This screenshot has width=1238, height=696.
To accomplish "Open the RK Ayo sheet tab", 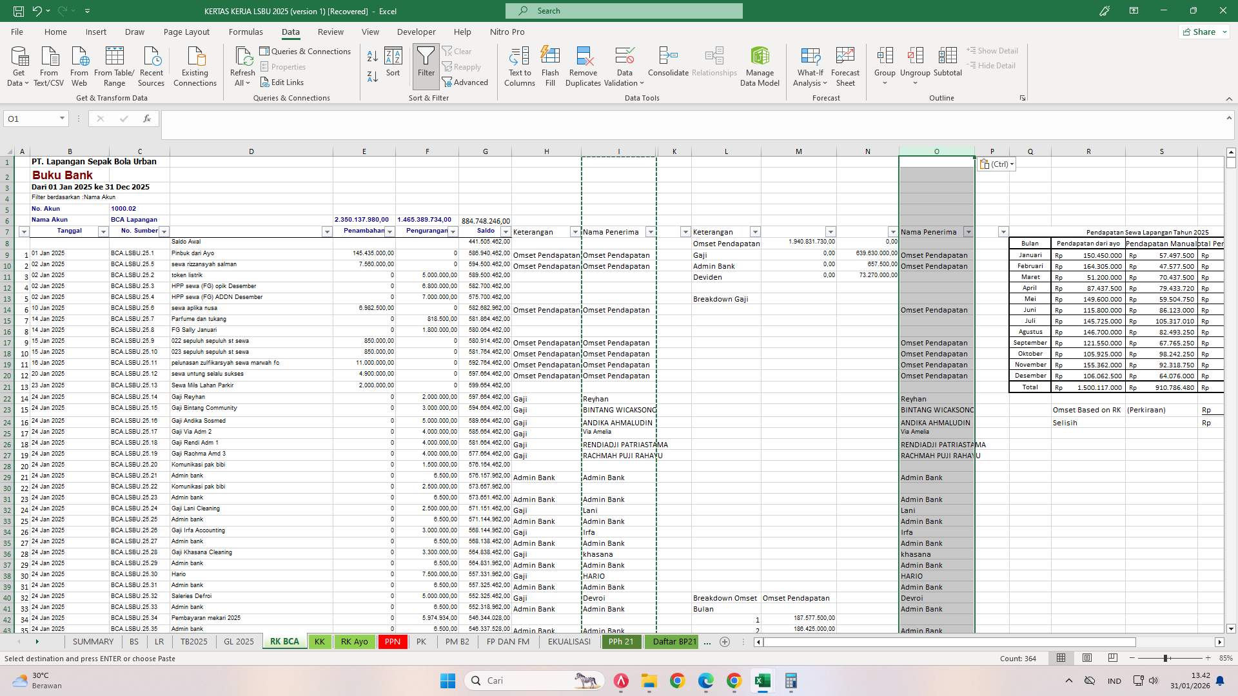I will pos(354,641).
